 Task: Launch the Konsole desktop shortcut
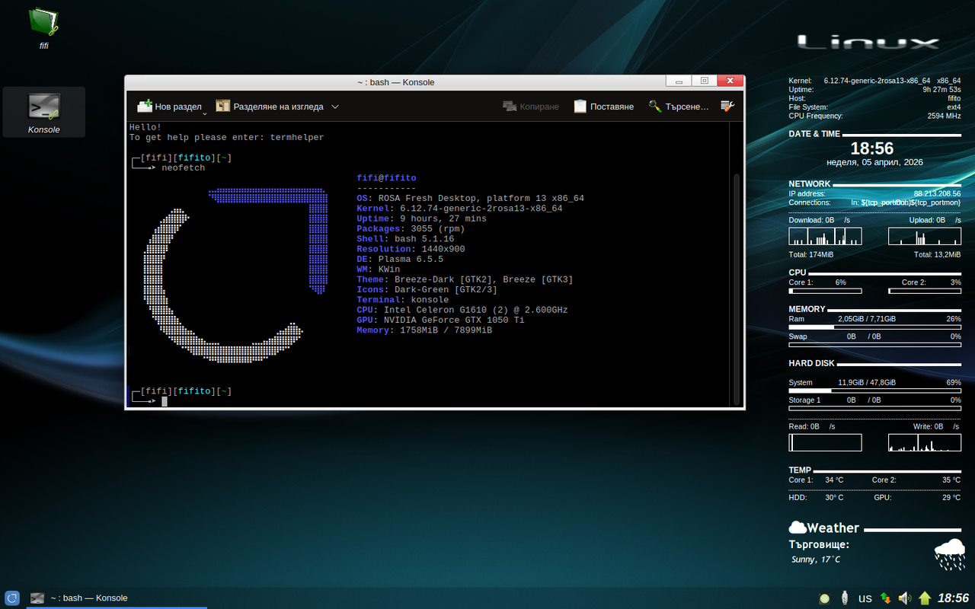[x=44, y=112]
